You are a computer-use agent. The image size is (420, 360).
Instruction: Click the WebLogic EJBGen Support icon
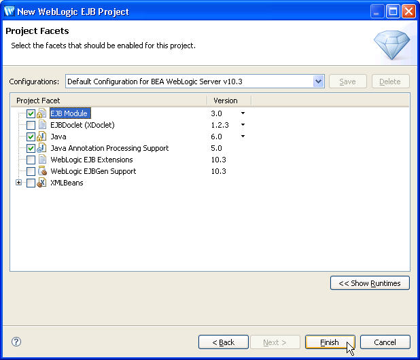tap(42, 171)
